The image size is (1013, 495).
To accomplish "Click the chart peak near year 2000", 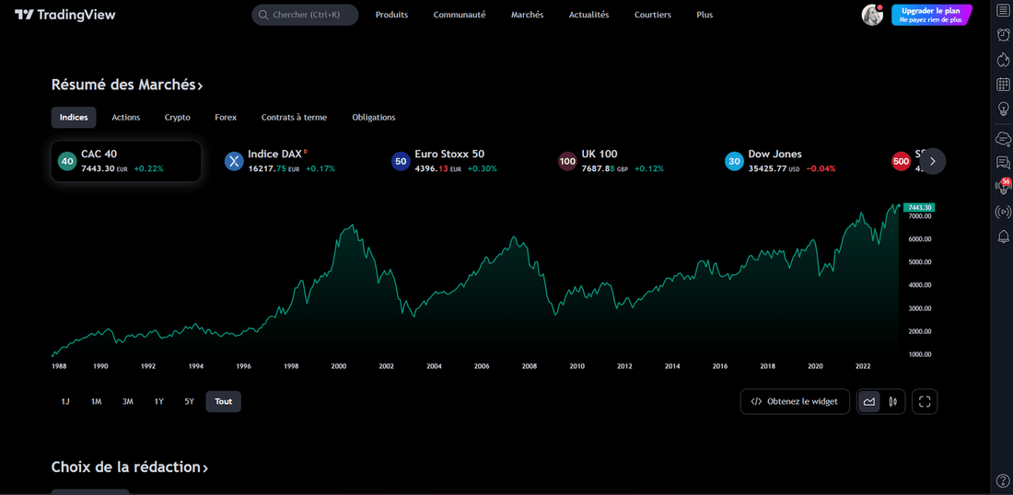I will [x=352, y=225].
